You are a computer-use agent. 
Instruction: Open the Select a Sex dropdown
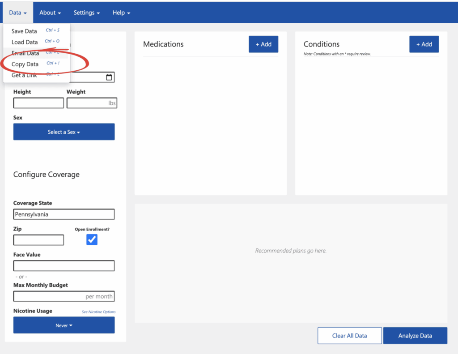pos(64,132)
